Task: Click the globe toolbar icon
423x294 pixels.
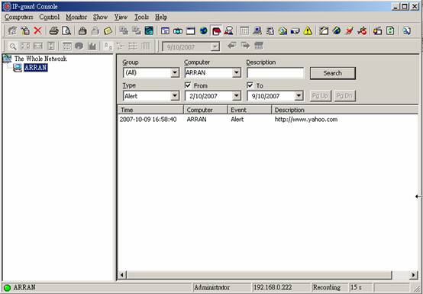Action: coord(203,30)
